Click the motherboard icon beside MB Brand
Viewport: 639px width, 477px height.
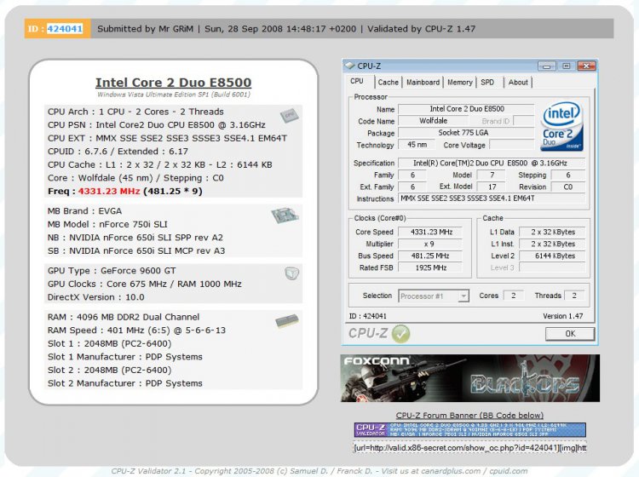coord(285,216)
